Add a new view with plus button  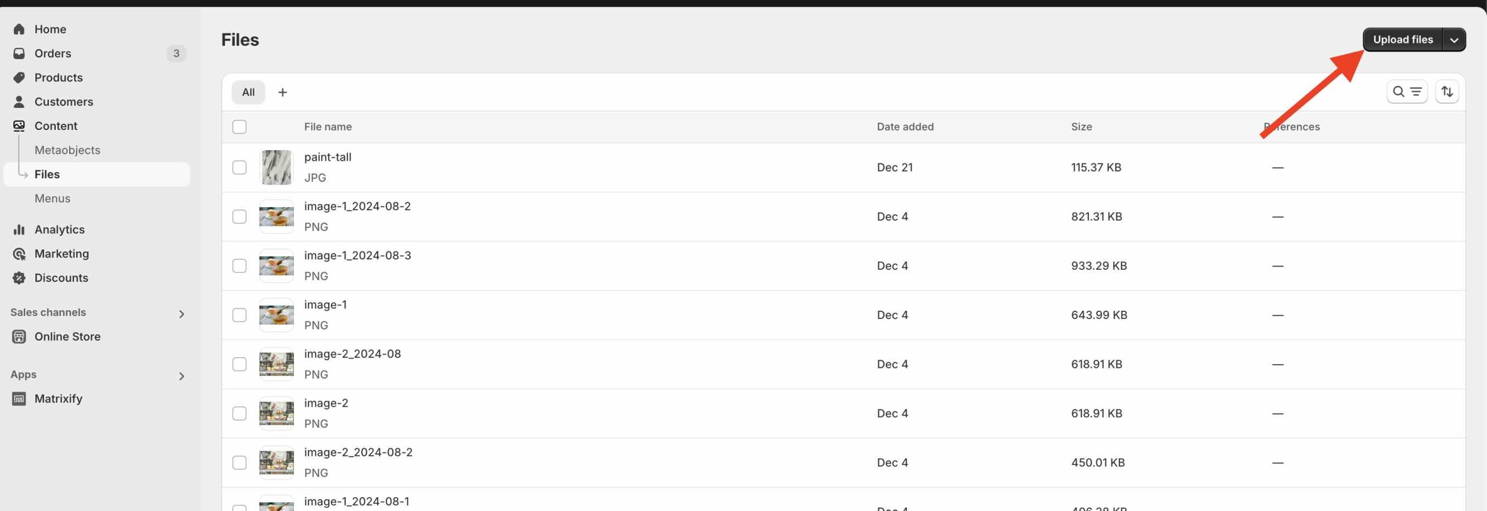pos(282,92)
